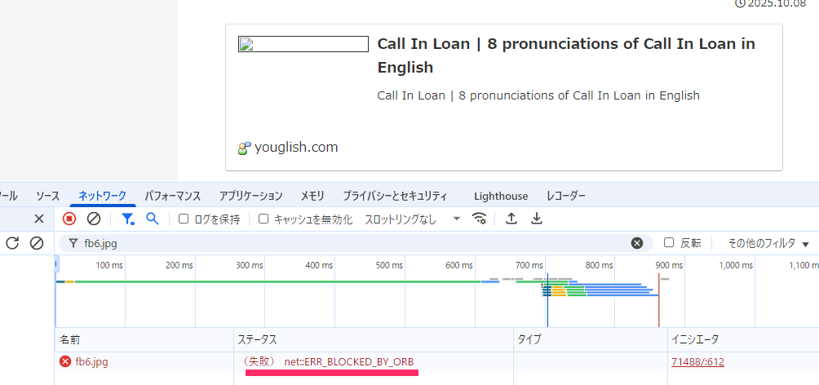Screen dimensions: 819x385
Task: Close the drawer panel with X
Action: 38,219
